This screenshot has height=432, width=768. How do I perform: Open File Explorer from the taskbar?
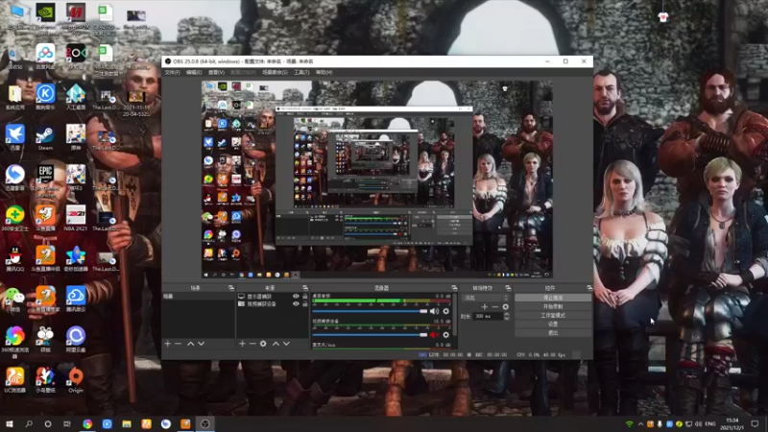pyautogui.click(x=127, y=424)
